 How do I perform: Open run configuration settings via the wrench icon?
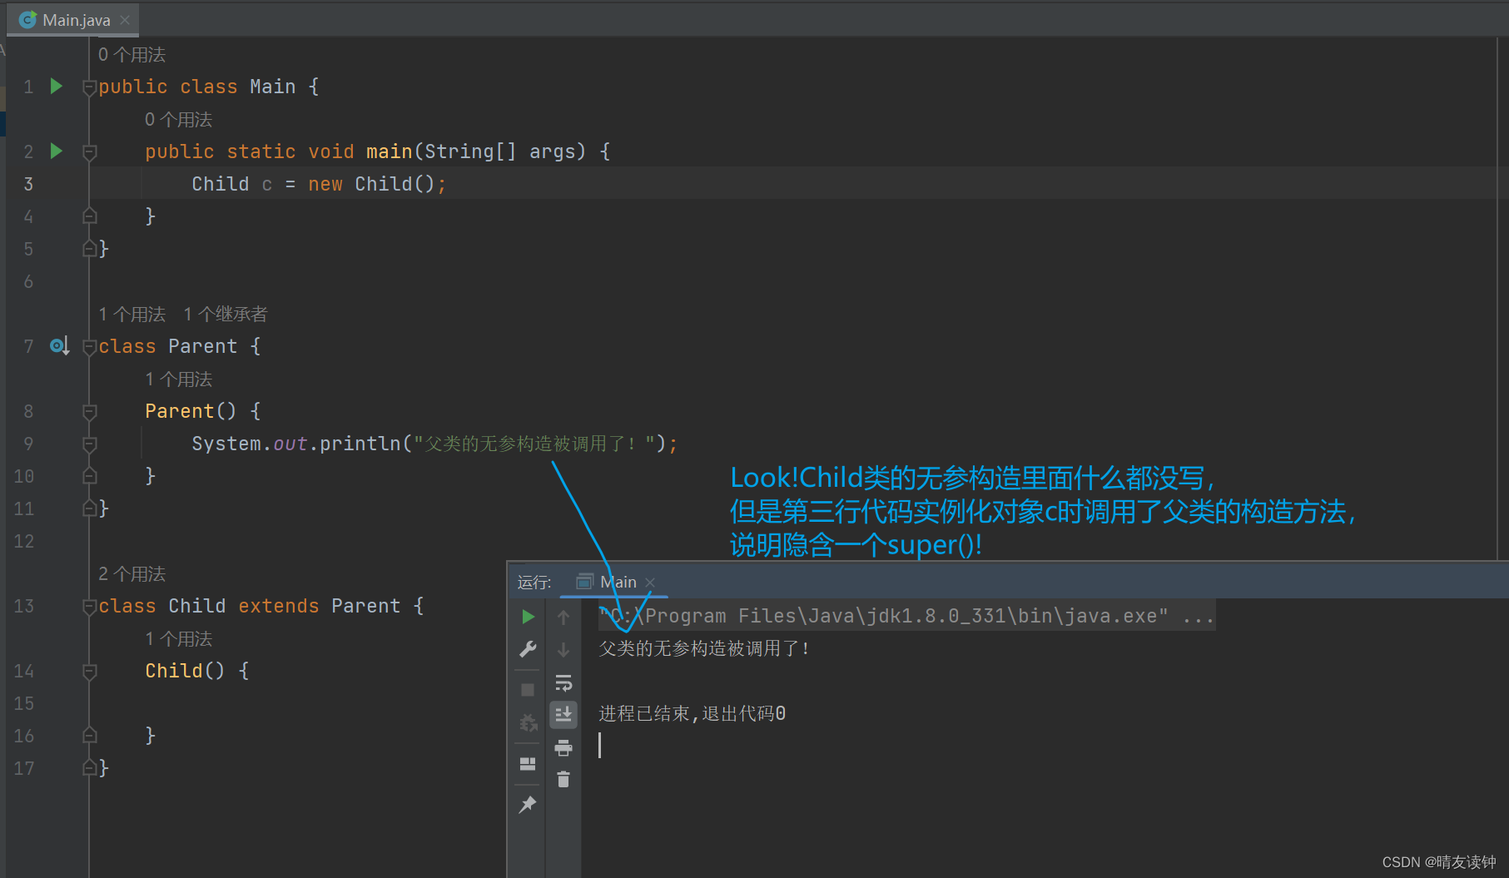coord(527,649)
